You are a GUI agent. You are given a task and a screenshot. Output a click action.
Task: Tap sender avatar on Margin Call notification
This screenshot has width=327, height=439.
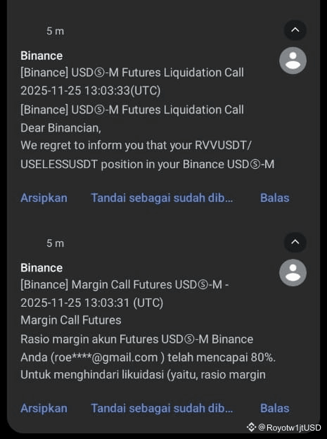[x=293, y=273]
